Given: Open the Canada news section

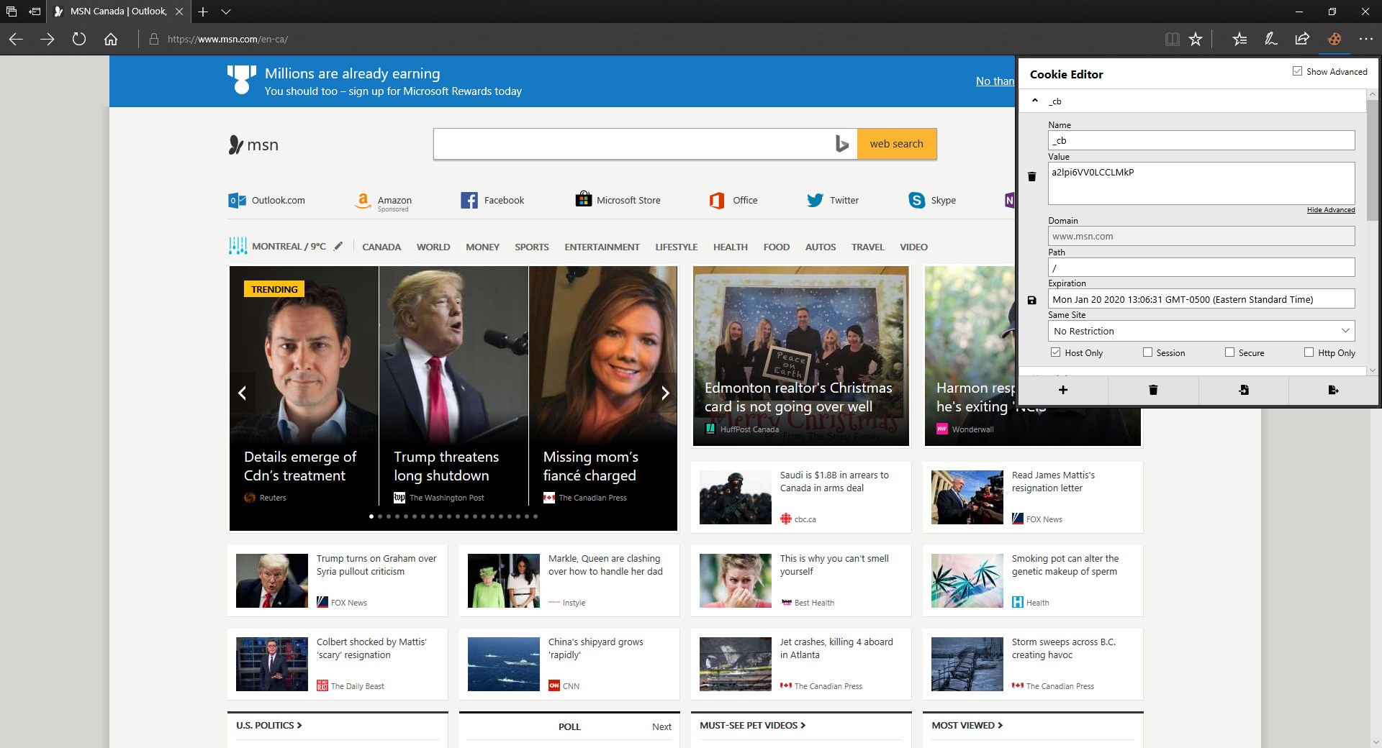Looking at the screenshot, I should [381, 247].
